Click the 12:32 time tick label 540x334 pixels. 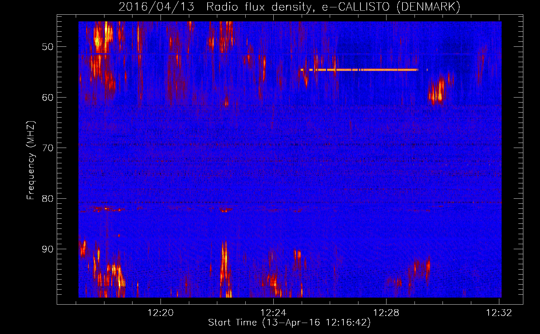499,313
